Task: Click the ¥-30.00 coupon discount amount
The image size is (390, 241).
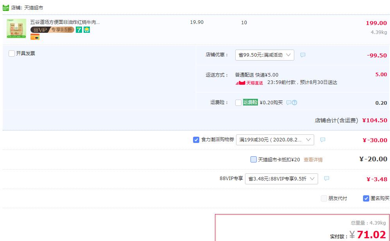Action: click(375, 140)
